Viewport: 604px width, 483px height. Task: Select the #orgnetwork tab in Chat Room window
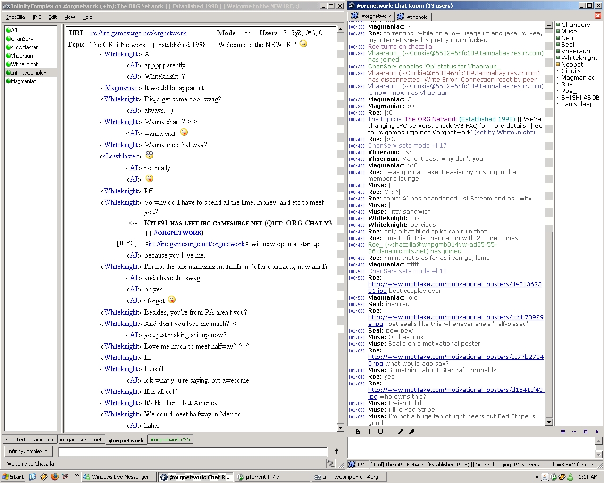tap(371, 16)
